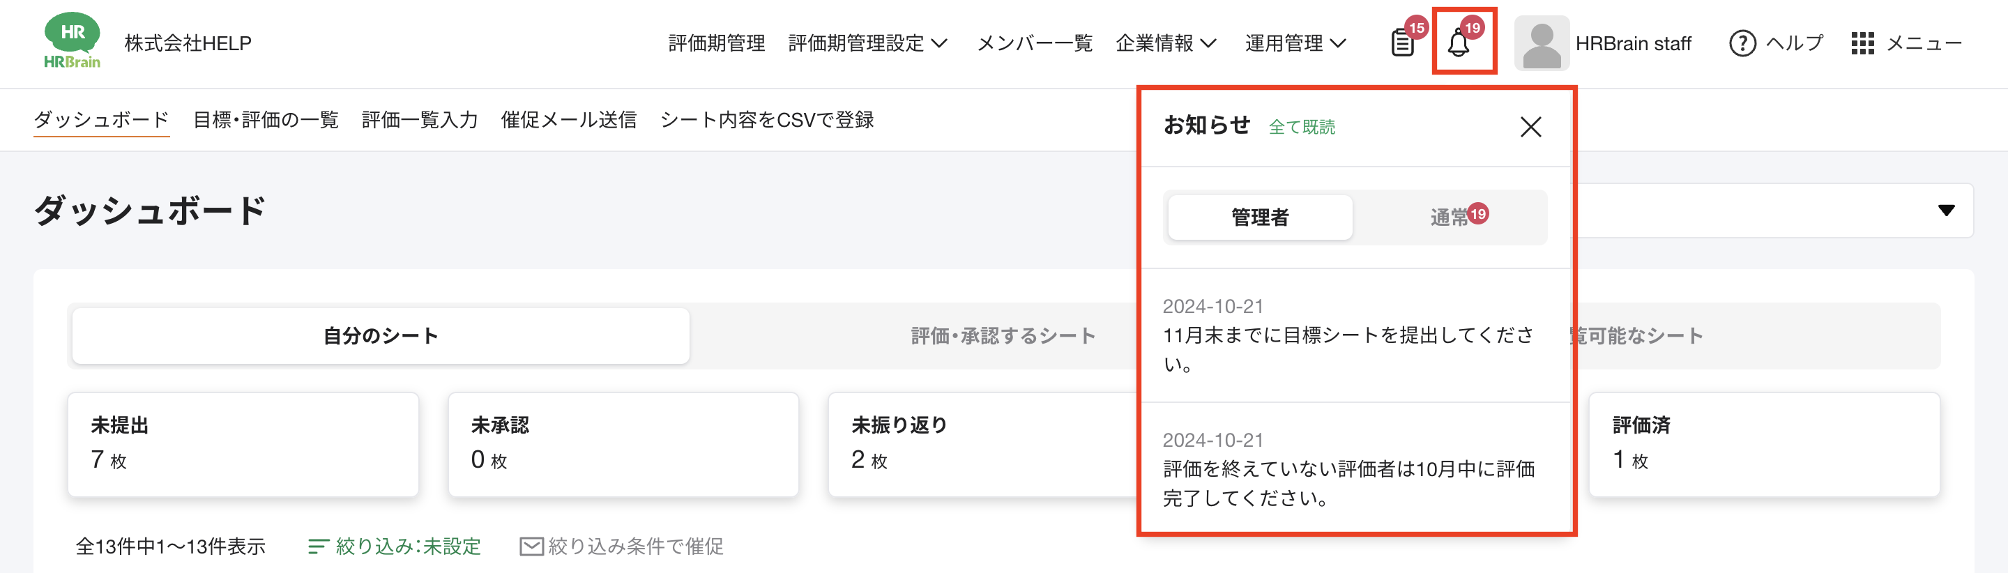The height and width of the screenshot is (573, 2008).
Task: Open the task list clipboard icon
Action: click(x=1402, y=43)
